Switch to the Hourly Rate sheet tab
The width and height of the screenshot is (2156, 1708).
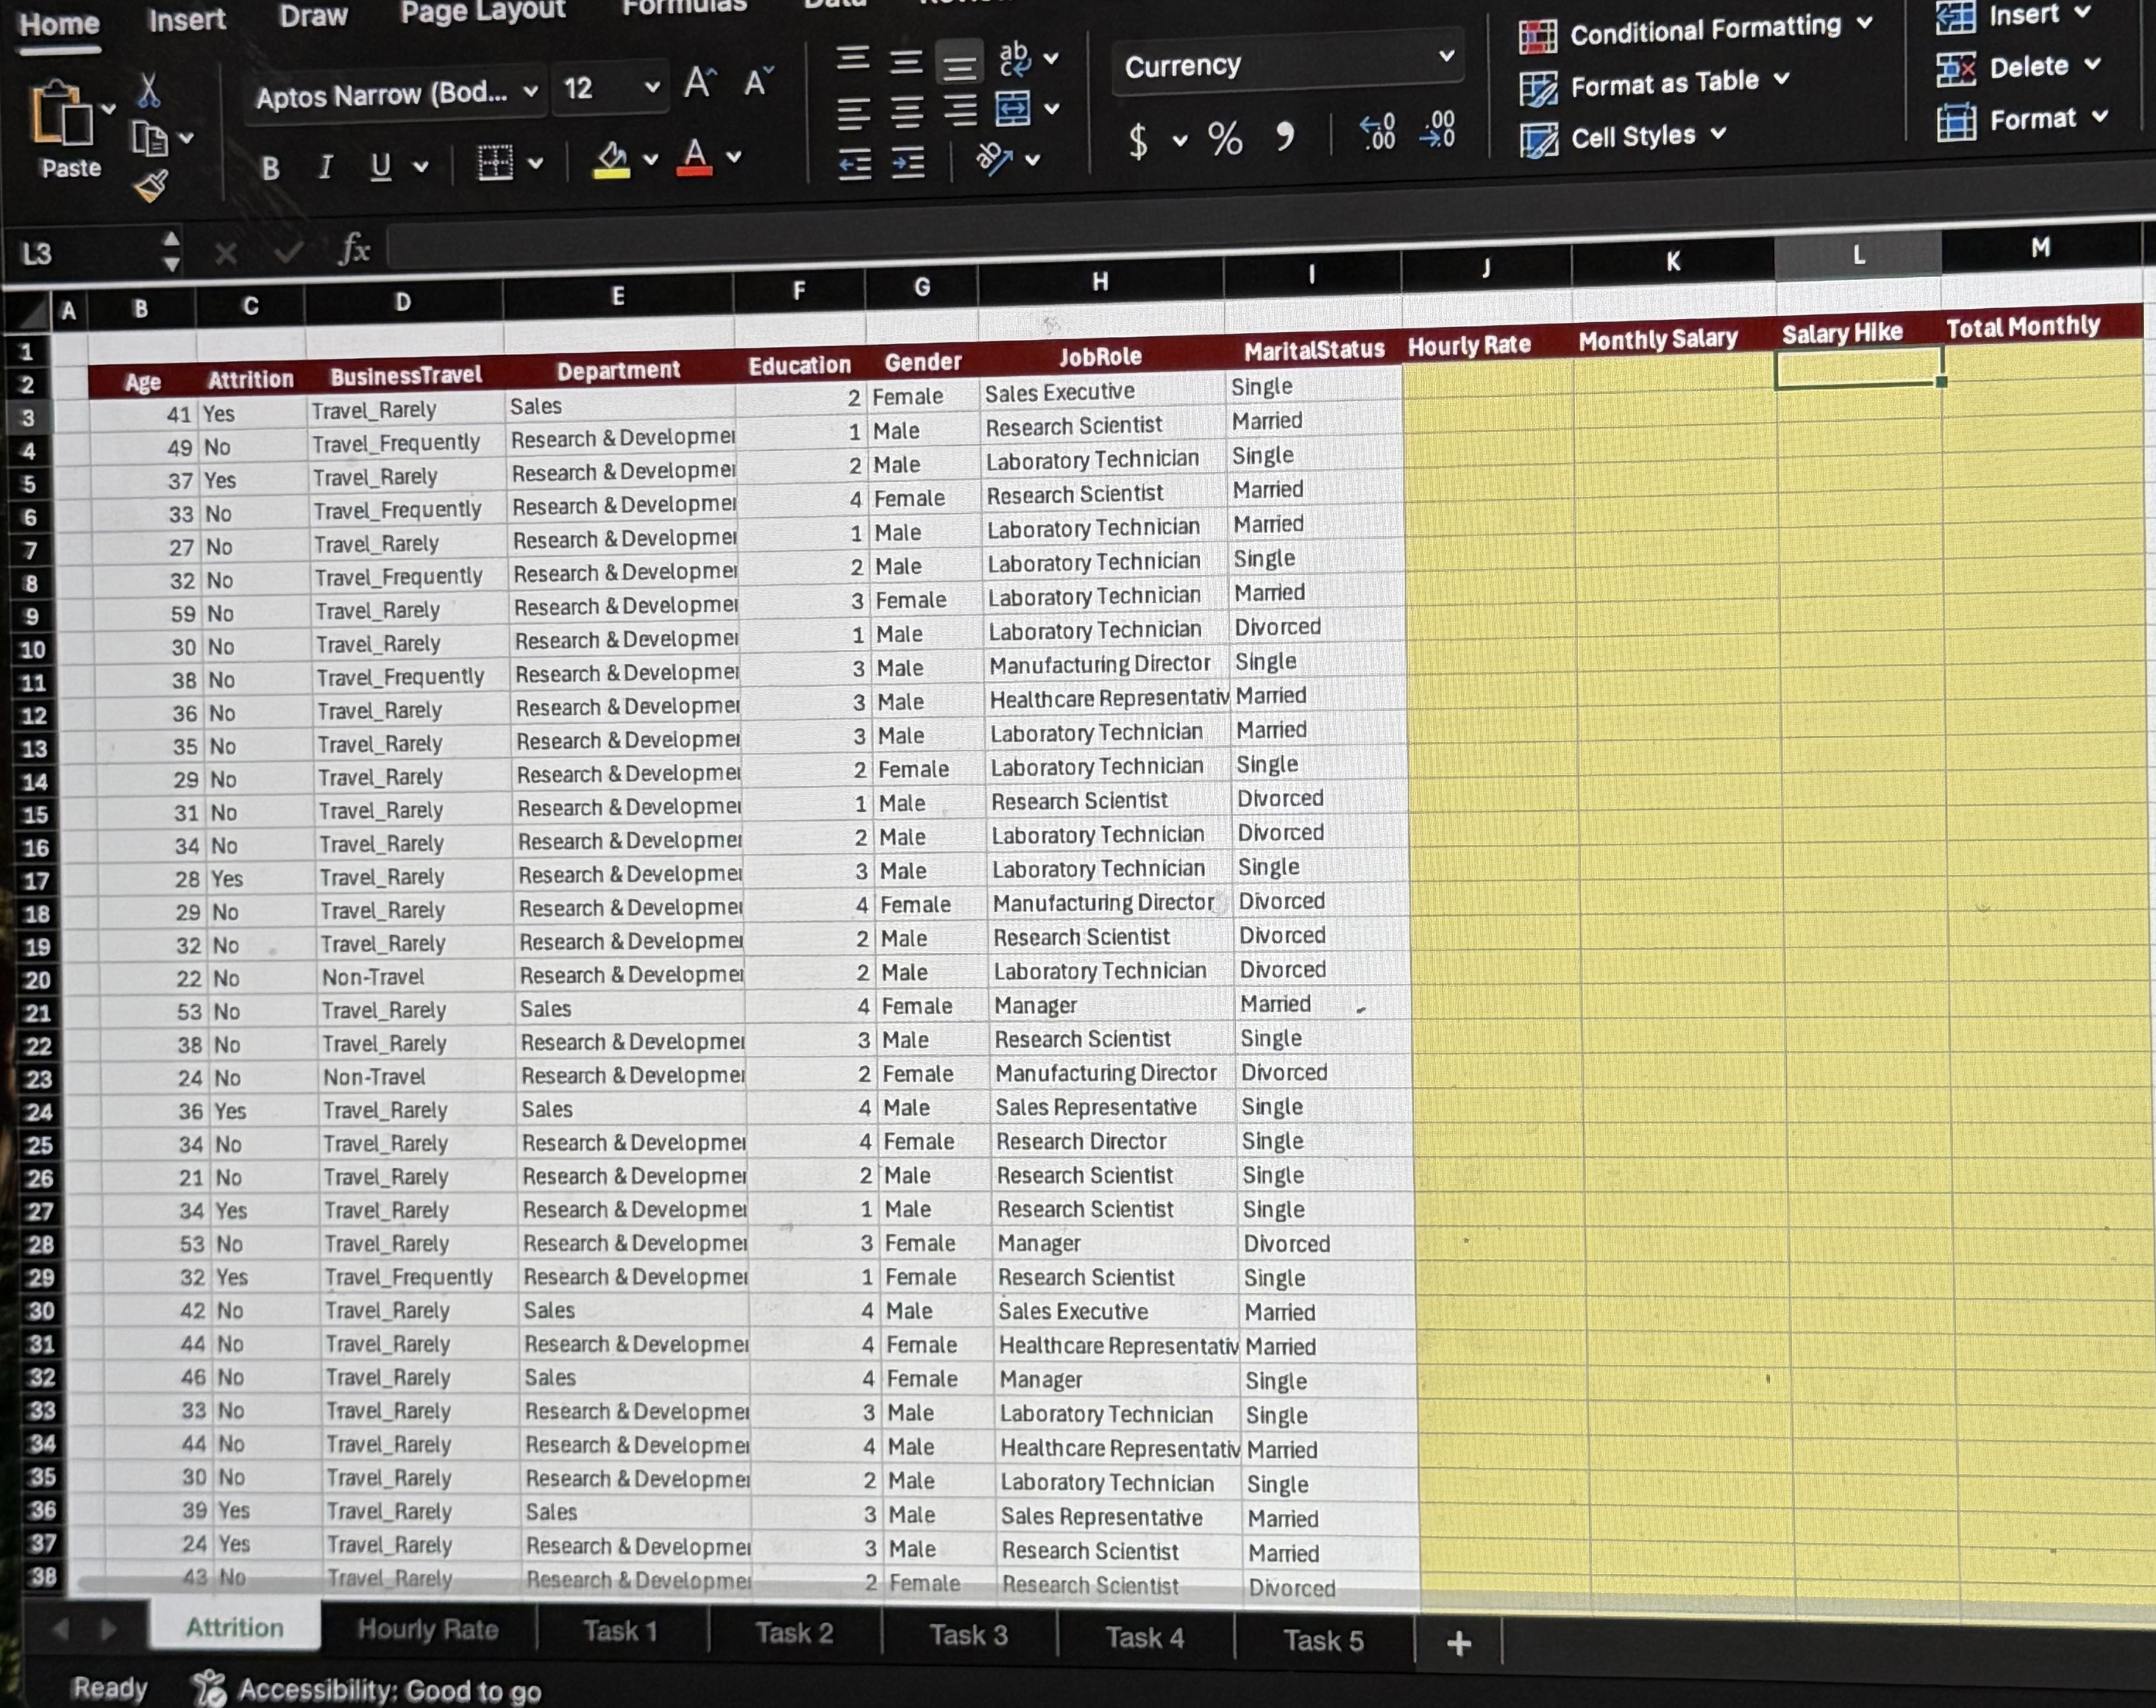click(427, 1629)
